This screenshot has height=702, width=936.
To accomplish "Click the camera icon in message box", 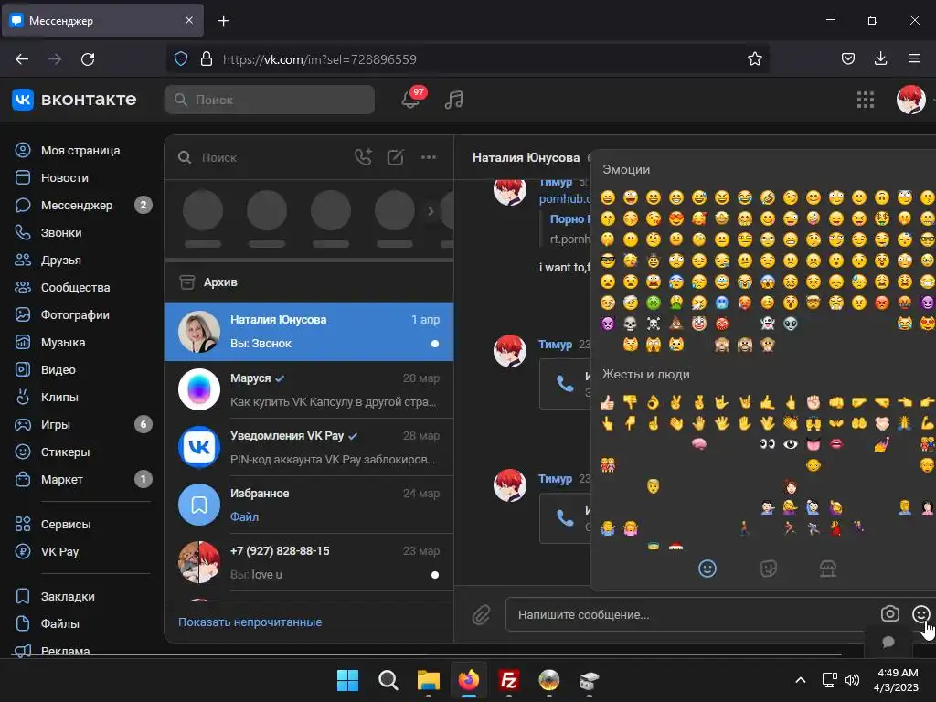I will [x=889, y=613].
